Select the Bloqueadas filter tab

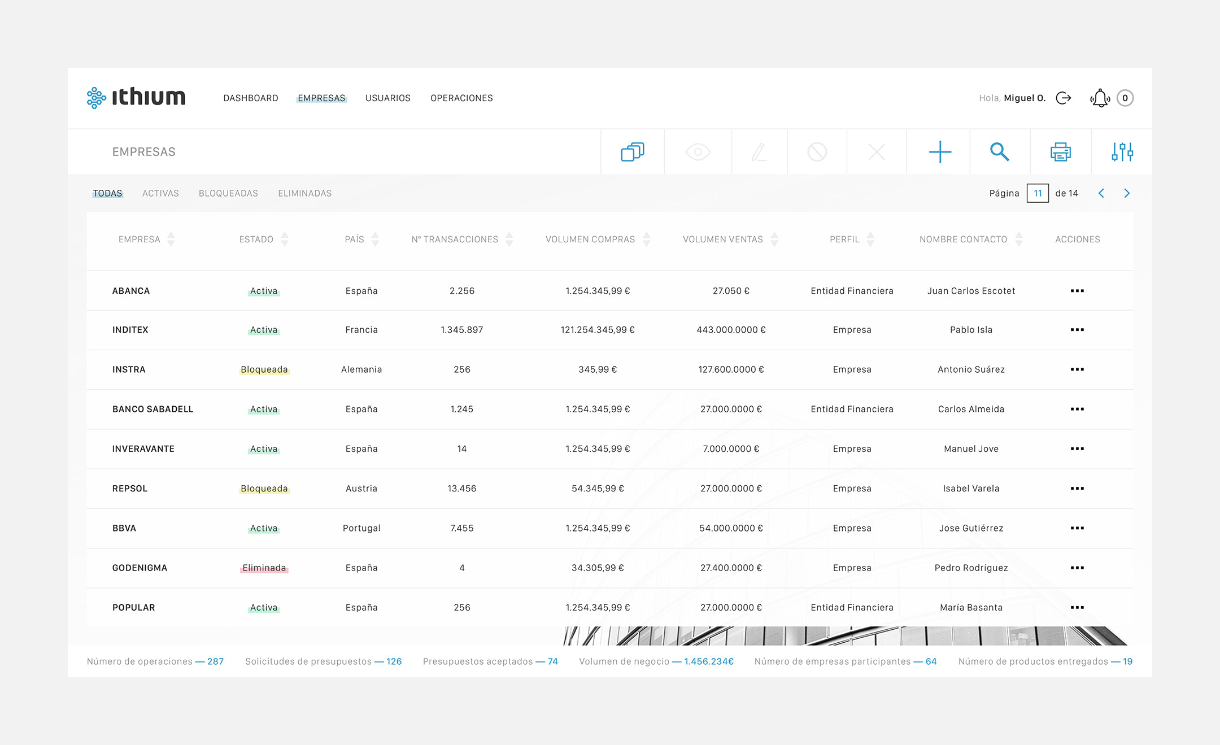pos(228,193)
